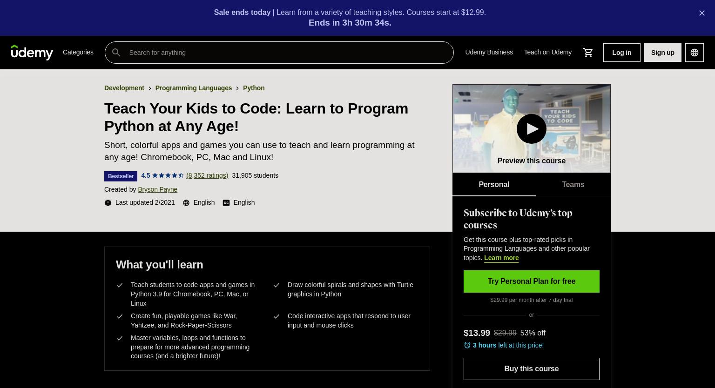Click checkmark beside Code interactive apps
715x388 pixels.
pos(277,316)
